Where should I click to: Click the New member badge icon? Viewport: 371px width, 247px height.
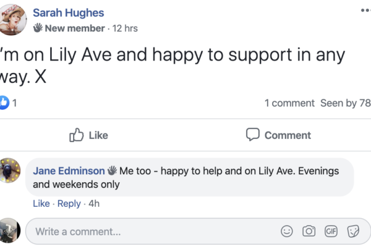37,28
